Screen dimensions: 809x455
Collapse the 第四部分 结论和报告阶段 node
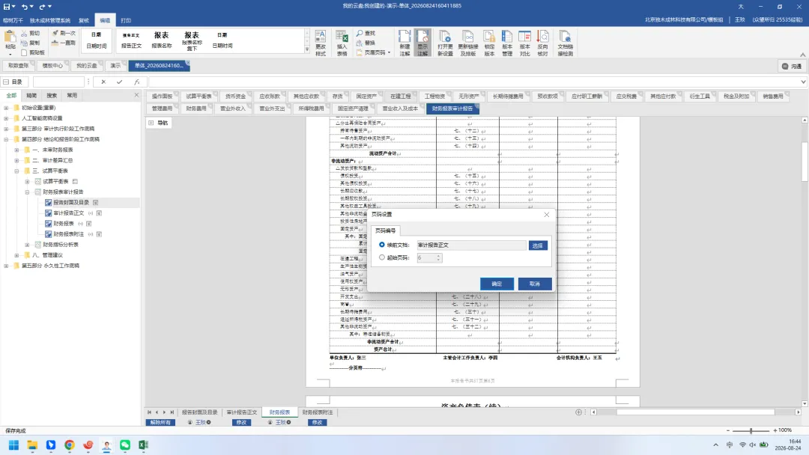tap(6, 139)
